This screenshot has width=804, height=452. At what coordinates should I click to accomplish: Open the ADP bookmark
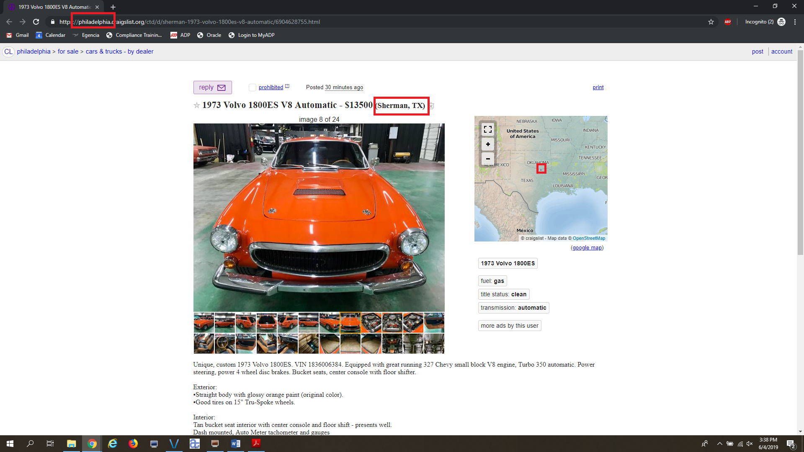180,35
